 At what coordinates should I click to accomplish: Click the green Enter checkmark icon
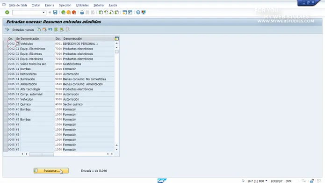(7, 13)
